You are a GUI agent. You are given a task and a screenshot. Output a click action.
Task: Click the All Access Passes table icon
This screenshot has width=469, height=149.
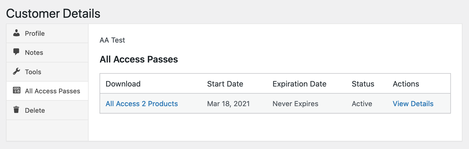[16, 90]
